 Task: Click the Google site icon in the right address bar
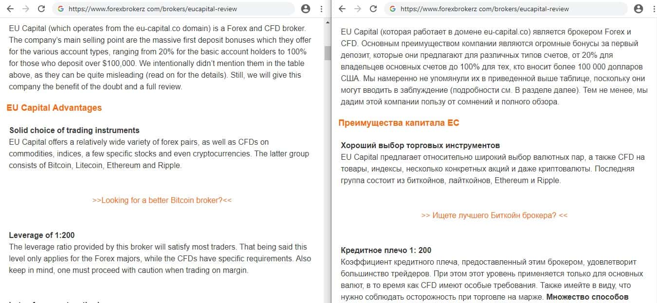(x=393, y=9)
